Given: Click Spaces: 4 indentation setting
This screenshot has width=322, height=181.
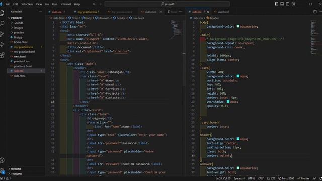Looking at the screenshot, I should click(x=239, y=179).
